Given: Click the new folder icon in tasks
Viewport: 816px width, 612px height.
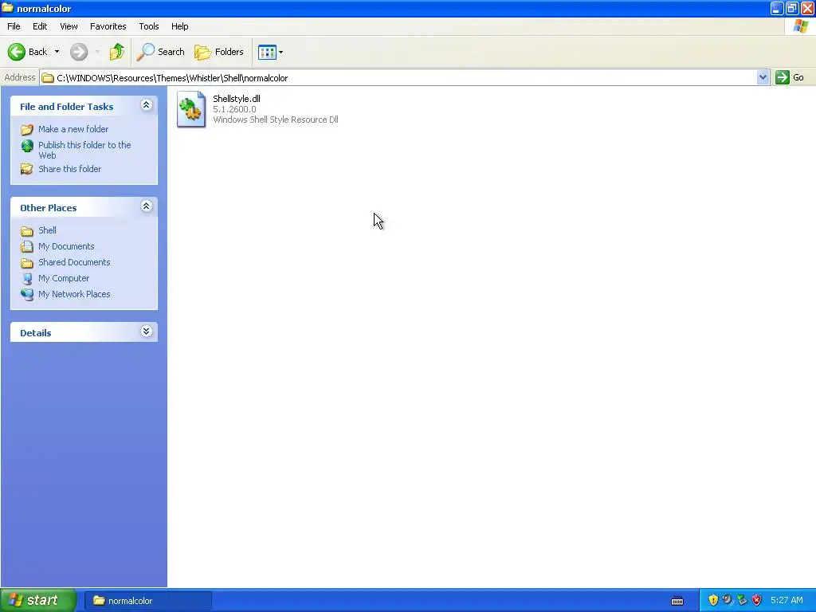Looking at the screenshot, I should pos(27,129).
